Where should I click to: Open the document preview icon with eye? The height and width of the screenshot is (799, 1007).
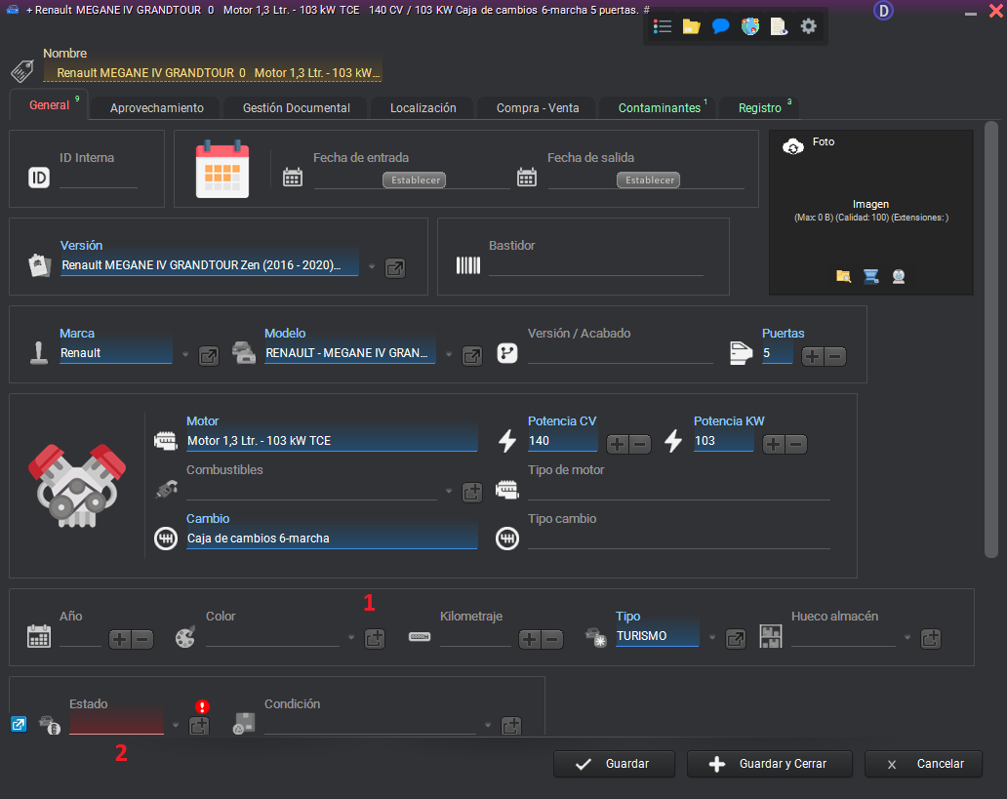779,26
